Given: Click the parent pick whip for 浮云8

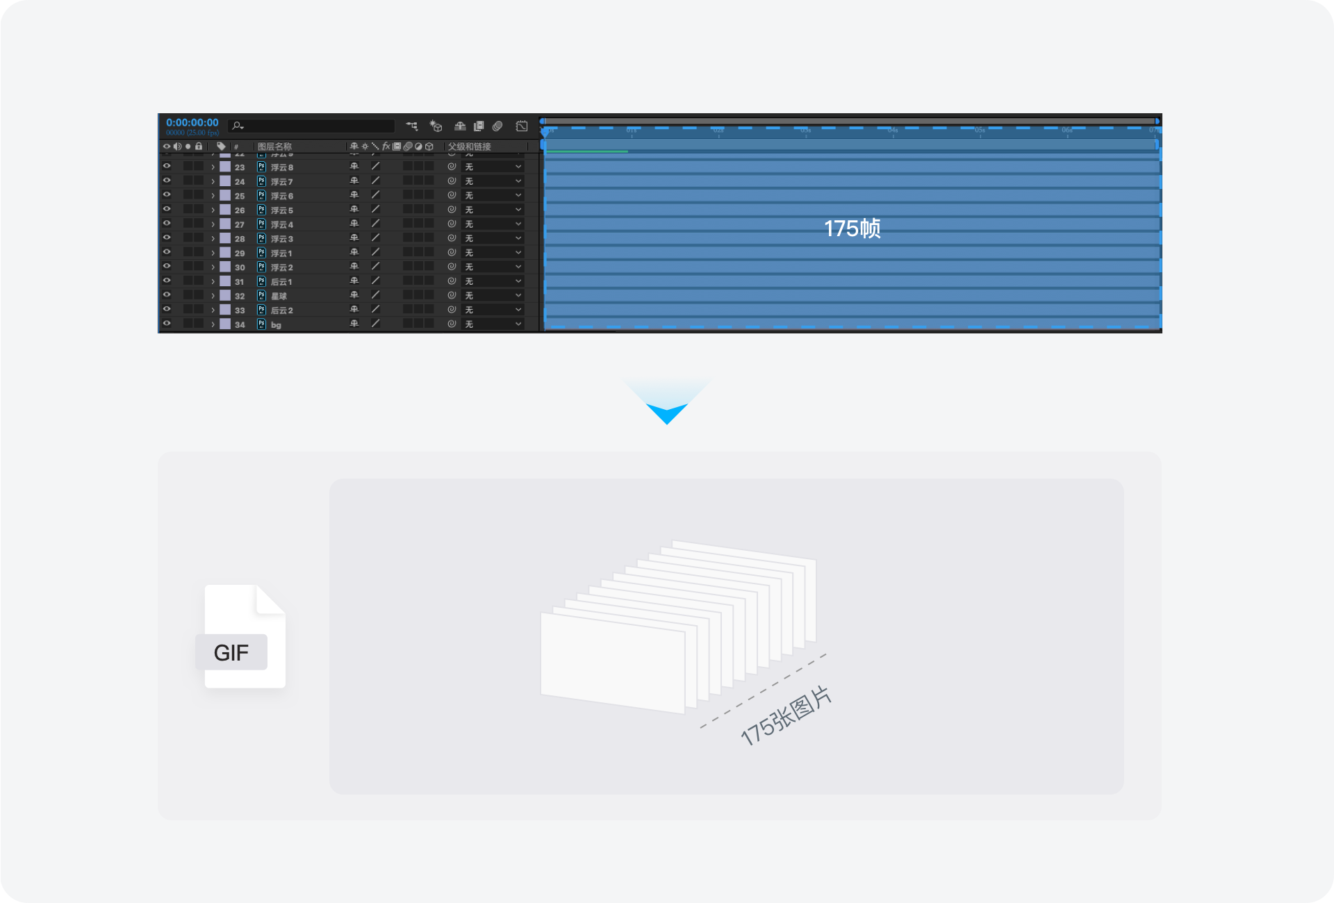Looking at the screenshot, I should pos(452,167).
